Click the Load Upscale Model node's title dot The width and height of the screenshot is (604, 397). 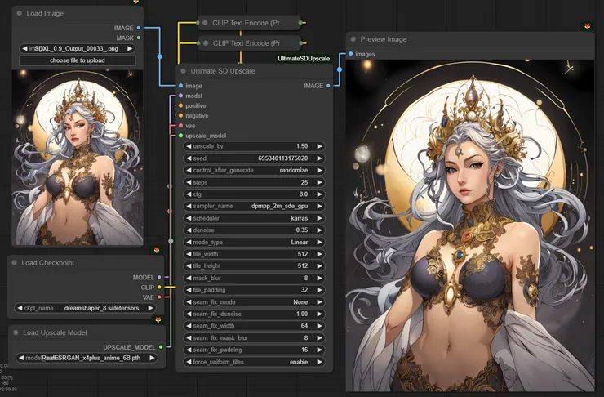point(15,332)
